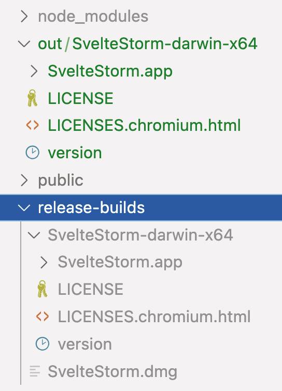Viewport: 282px width, 391px height.
Task: Select the node_modules folder name
Action: 93,17
